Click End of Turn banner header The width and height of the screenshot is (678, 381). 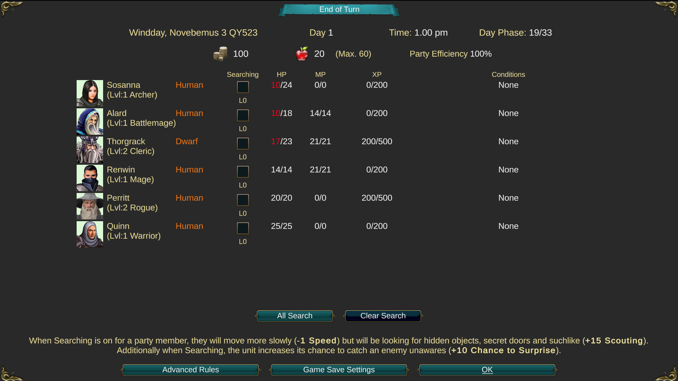click(x=339, y=9)
